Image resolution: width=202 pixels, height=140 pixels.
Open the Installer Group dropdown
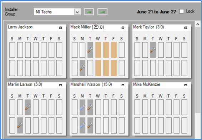click(x=77, y=12)
